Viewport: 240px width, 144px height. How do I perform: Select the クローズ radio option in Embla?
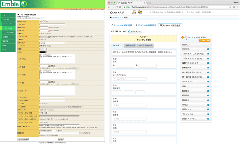pos(46,33)
